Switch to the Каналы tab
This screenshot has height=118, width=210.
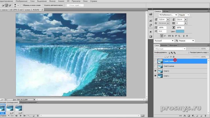[x=164, y=45]
